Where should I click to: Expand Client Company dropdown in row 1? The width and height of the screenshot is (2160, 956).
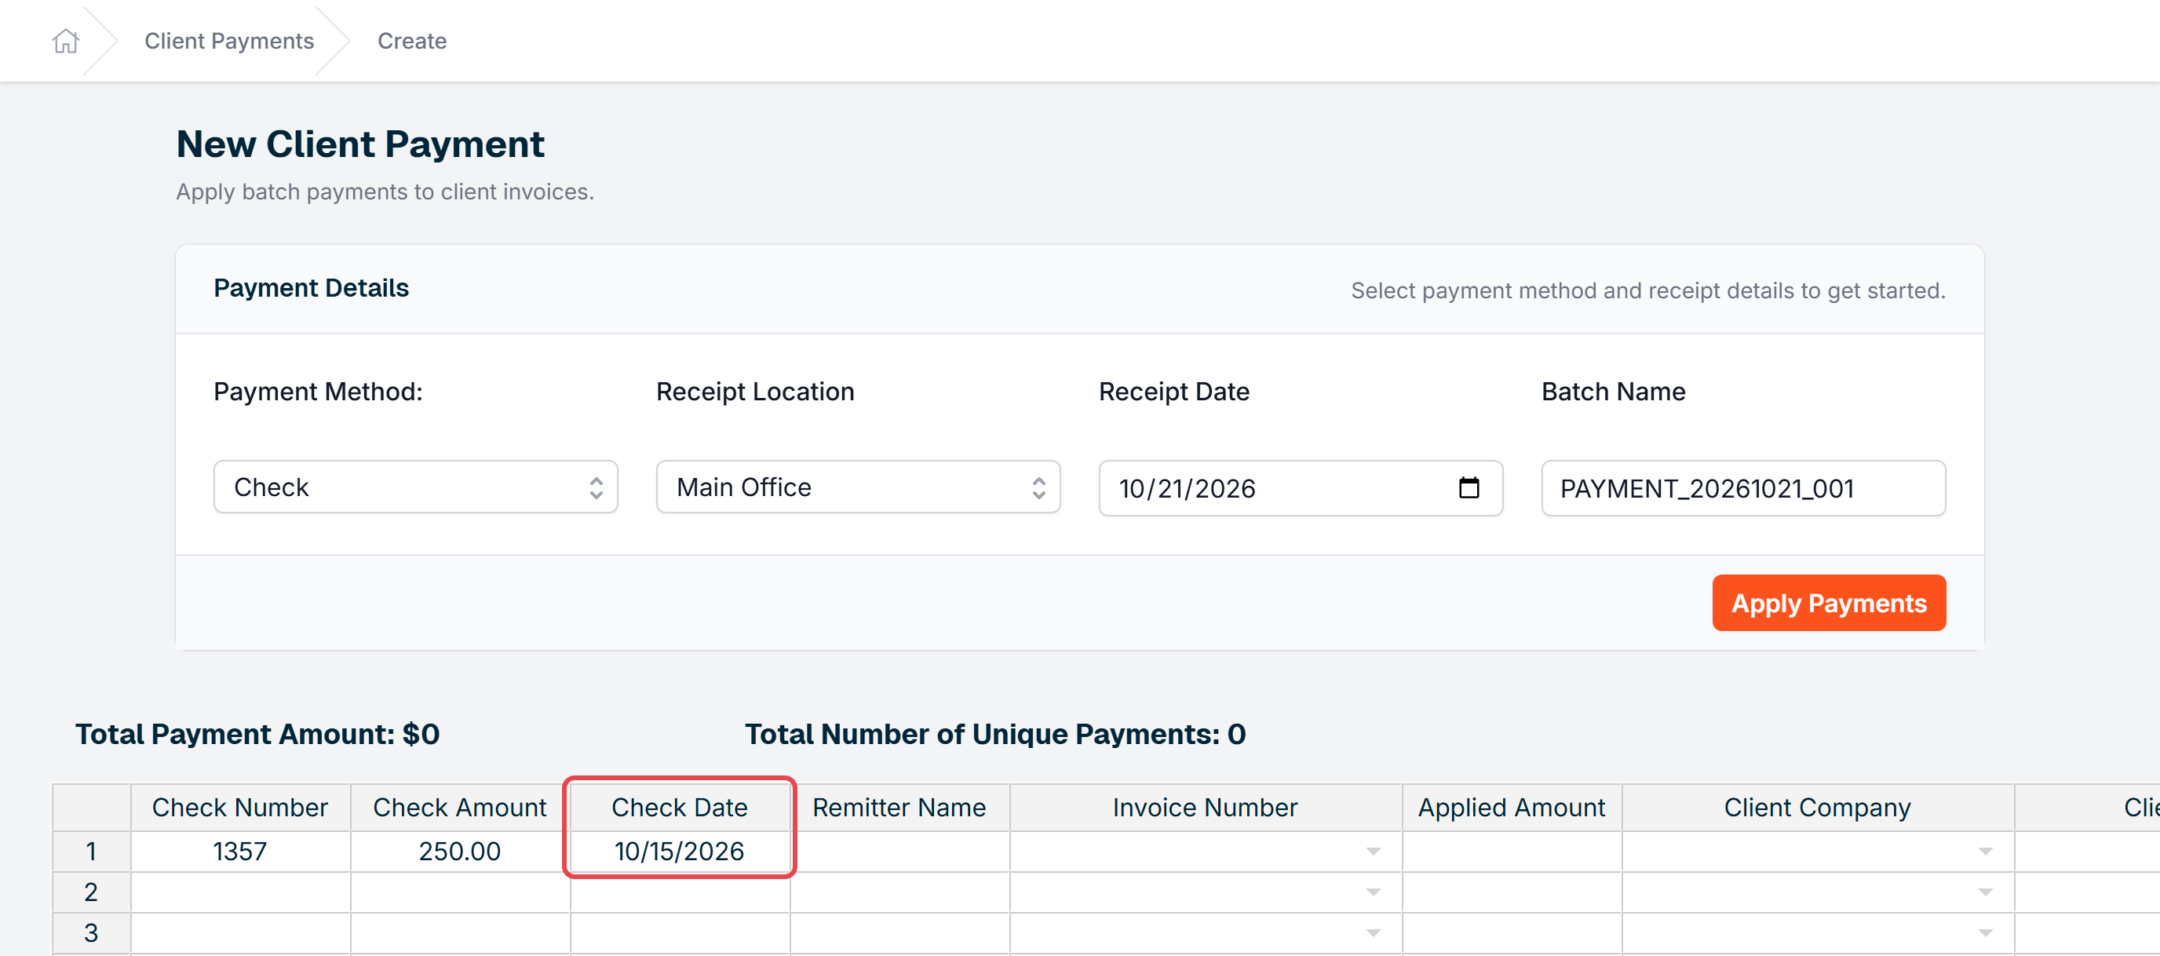1985,851
